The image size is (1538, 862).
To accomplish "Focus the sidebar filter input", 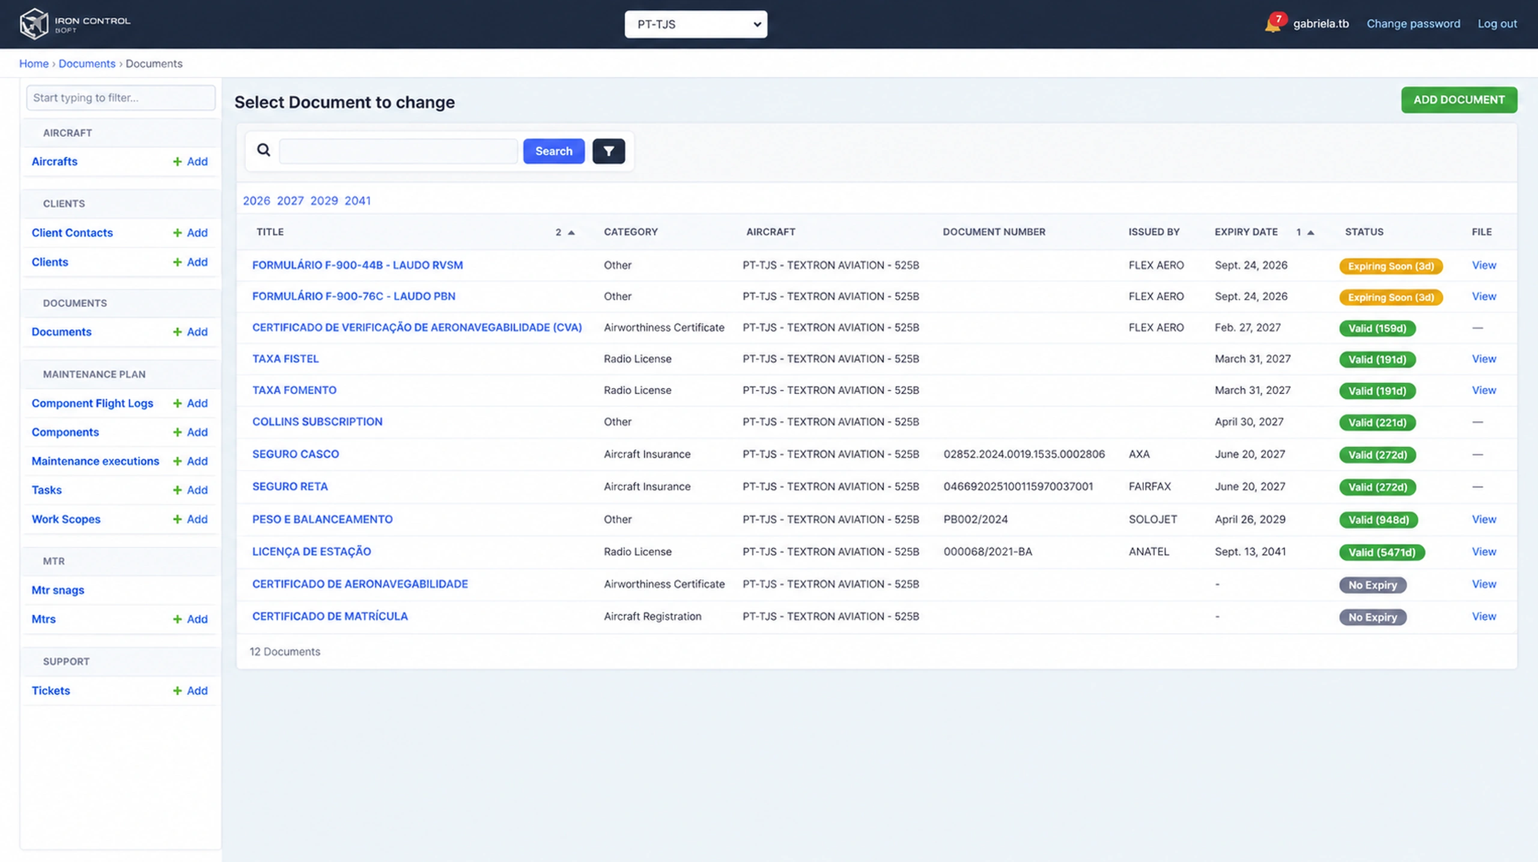I will coord(121,97).
